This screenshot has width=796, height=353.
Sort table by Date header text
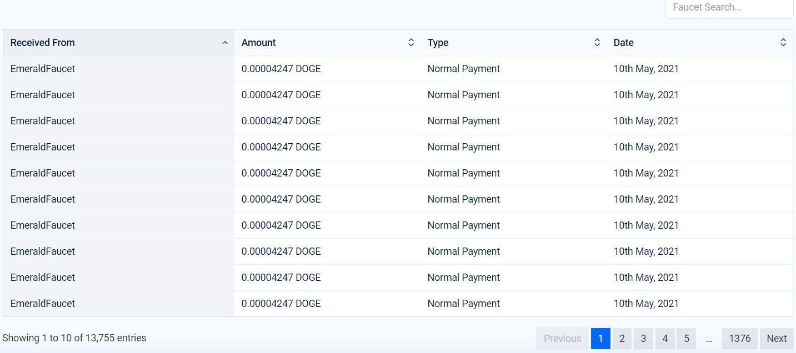624,43
